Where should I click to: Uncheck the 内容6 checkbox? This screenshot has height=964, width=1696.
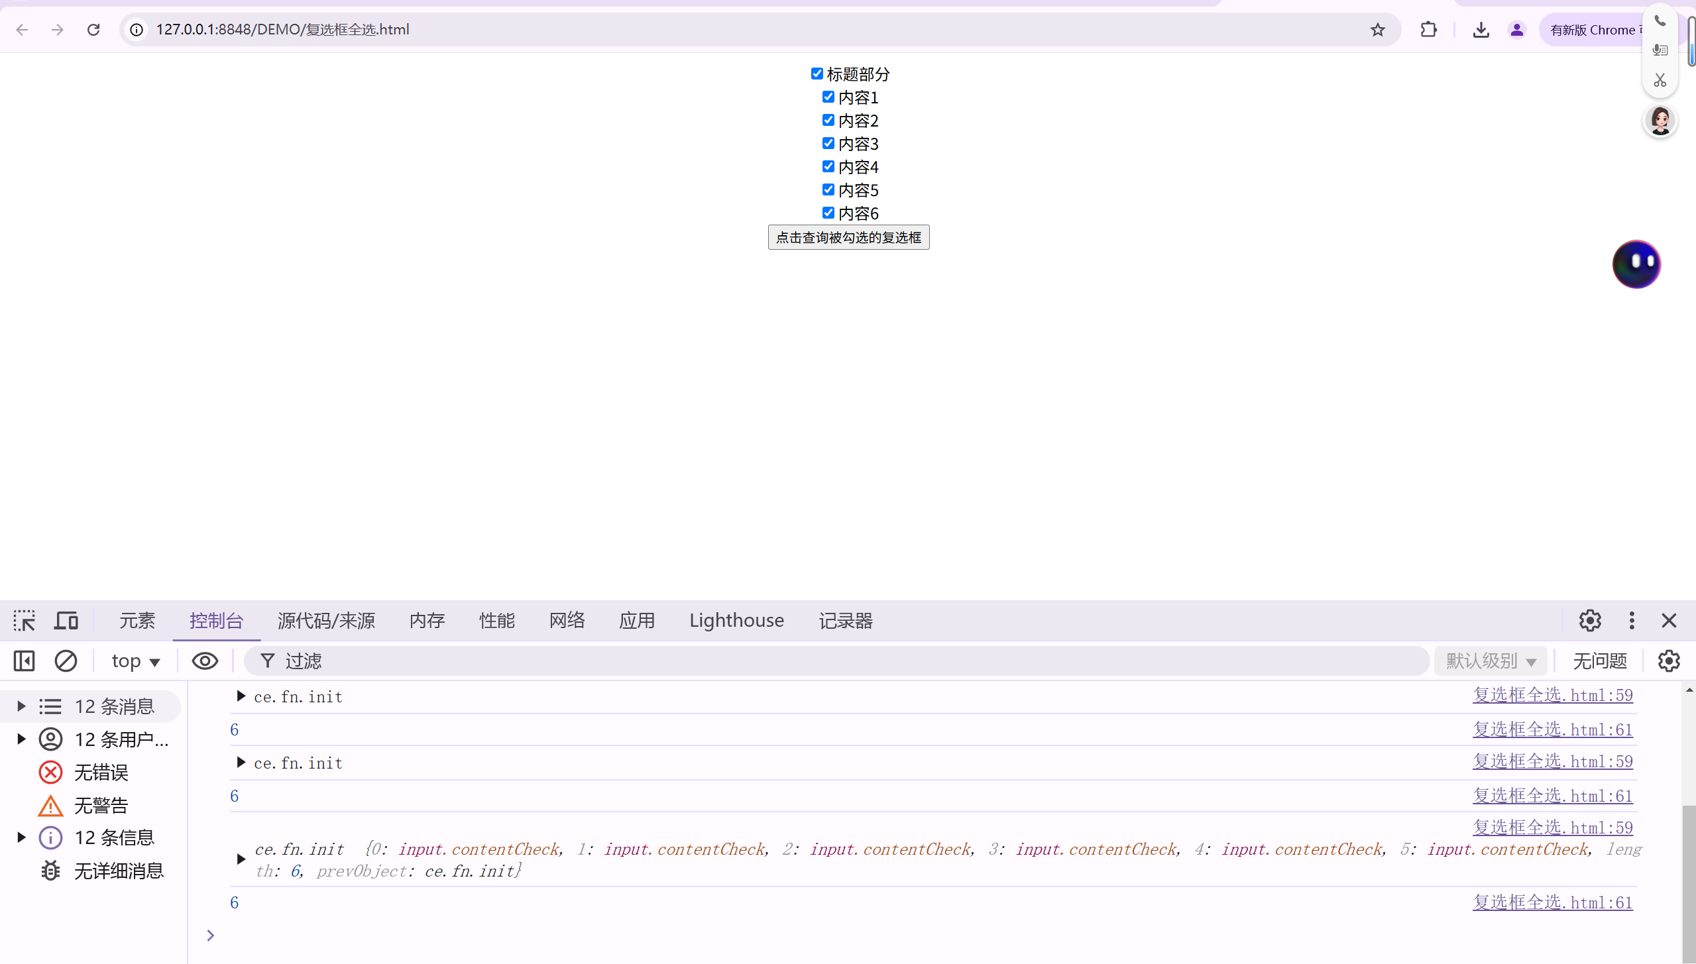pos(828,213)
